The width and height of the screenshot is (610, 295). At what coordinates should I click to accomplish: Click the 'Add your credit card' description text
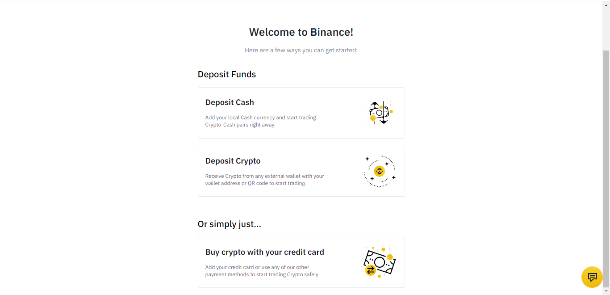click(x=262, y=271)
